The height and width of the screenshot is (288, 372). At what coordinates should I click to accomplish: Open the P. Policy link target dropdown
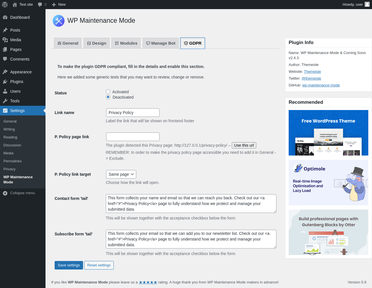click(121, 174)
